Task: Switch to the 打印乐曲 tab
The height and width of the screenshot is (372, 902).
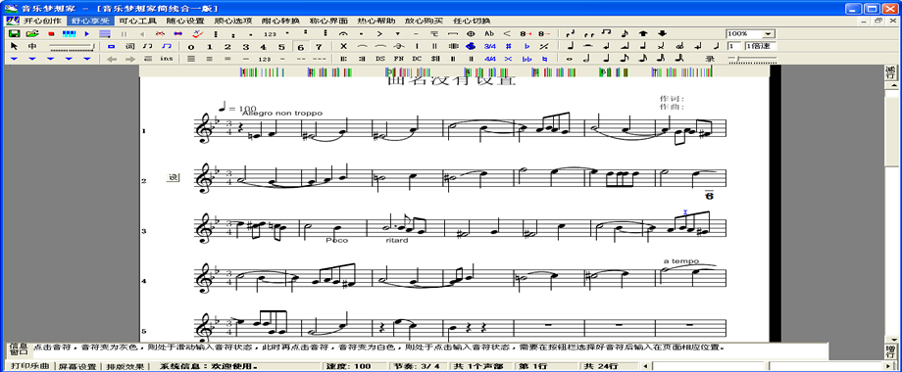Action: tap(30, 366)
